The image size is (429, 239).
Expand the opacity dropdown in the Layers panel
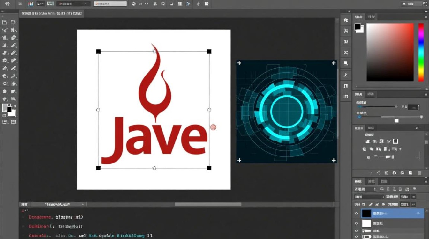(414, 197)
